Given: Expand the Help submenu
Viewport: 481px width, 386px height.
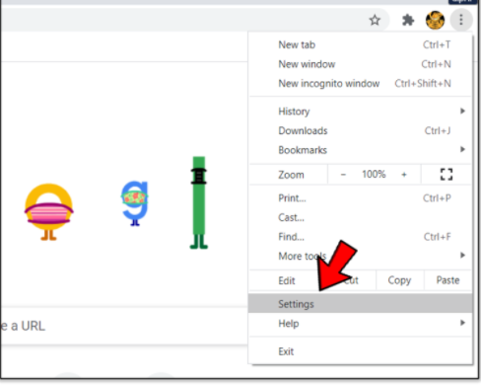Looking at the screenshot, I should (361, 323).
